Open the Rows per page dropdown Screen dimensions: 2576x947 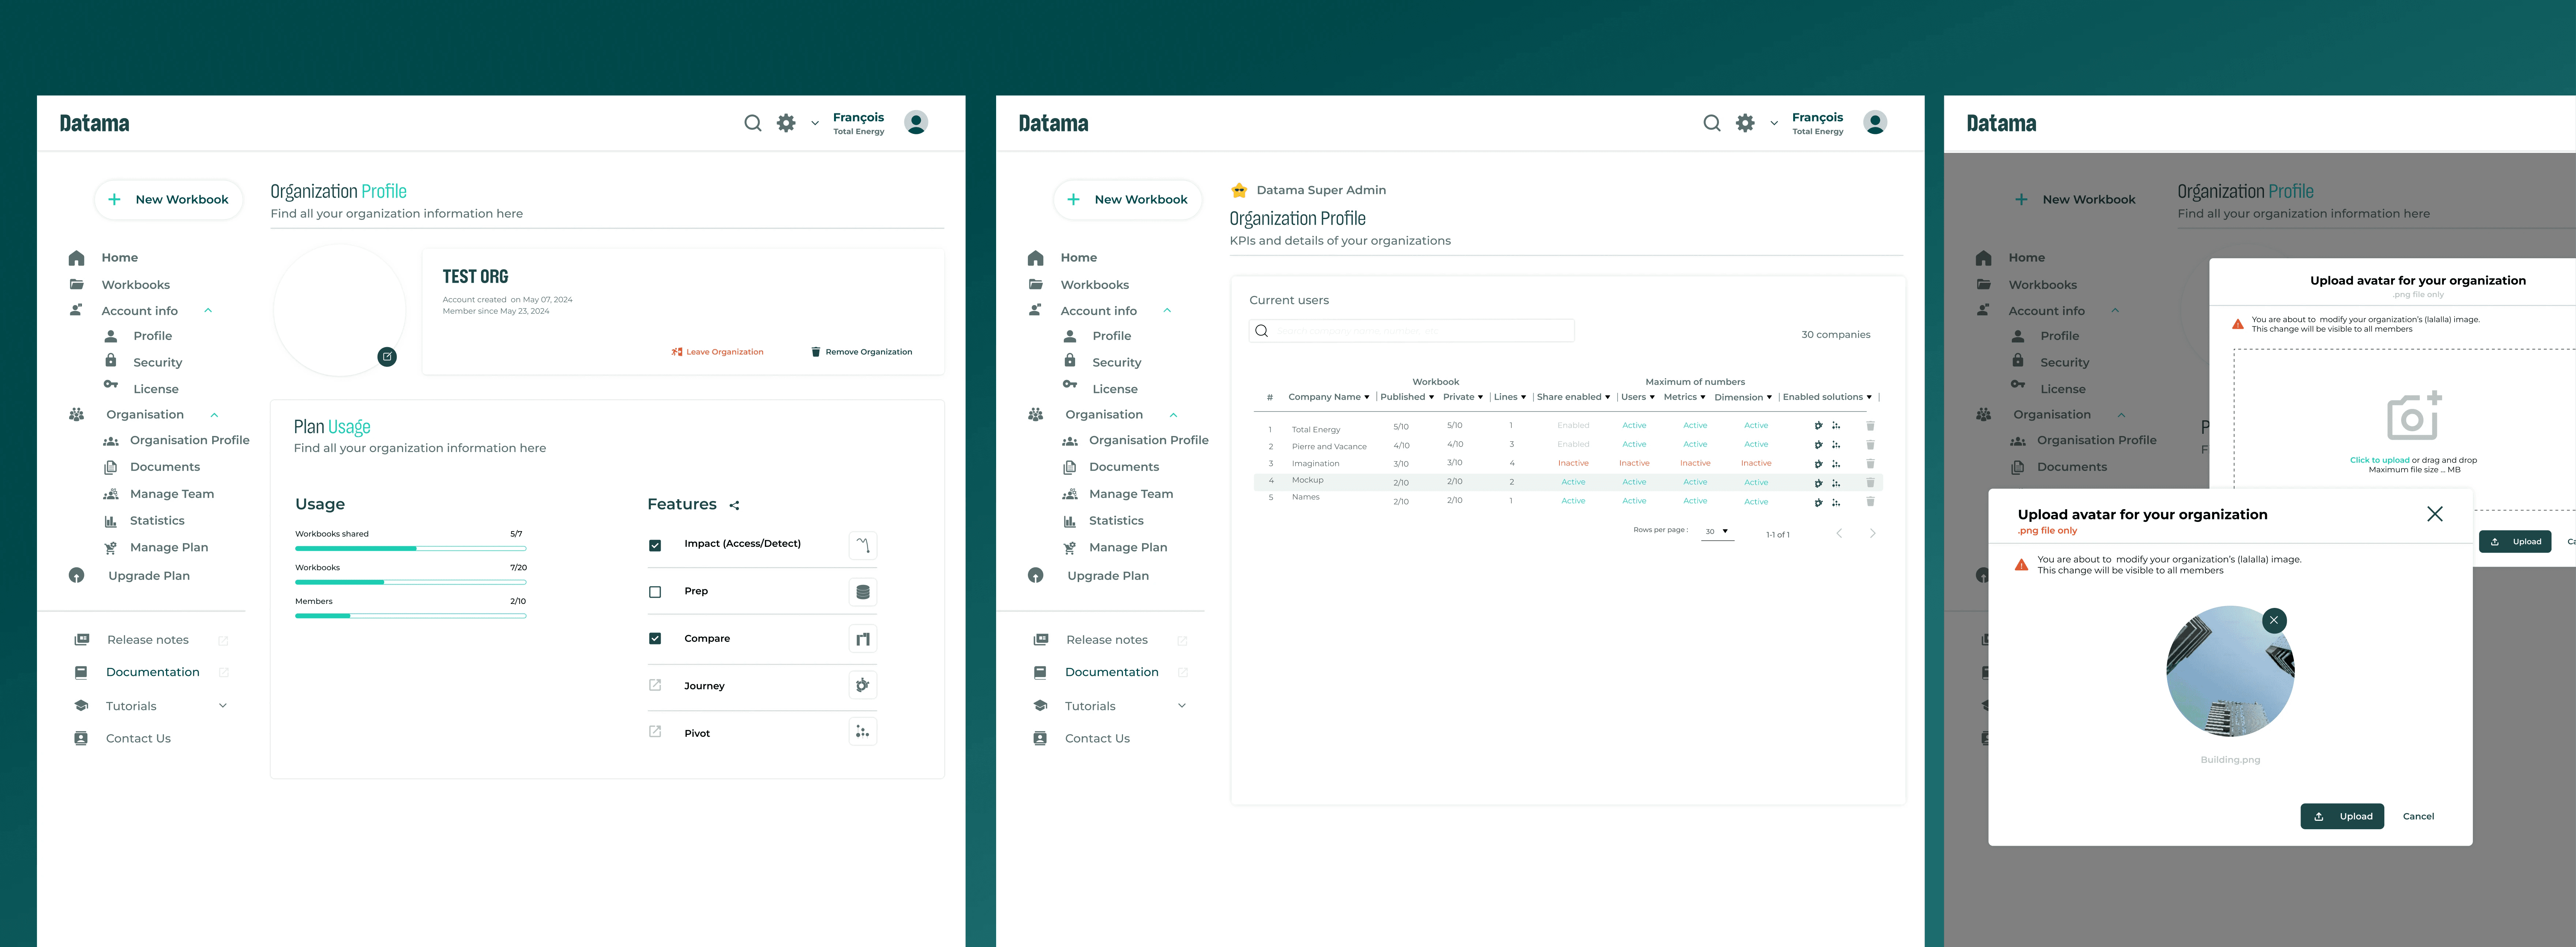click(1717, 531)
